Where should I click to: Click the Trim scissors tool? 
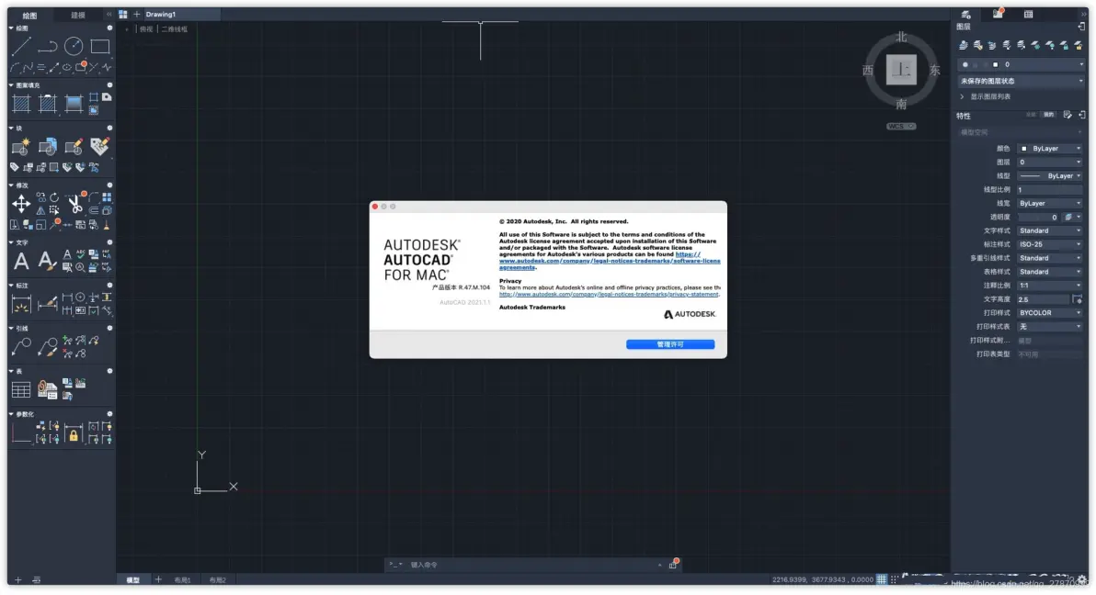point(74,203)
